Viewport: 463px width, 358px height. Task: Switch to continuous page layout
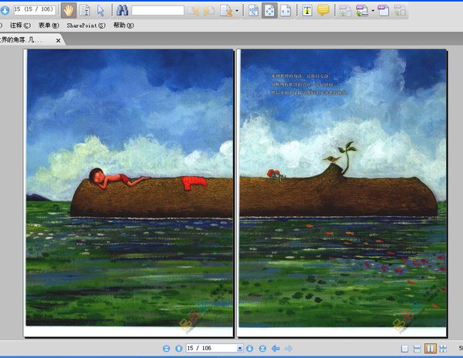click(x=417, y=349)
